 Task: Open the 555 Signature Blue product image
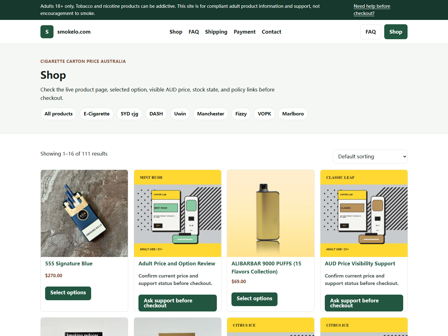coord(84,213)
